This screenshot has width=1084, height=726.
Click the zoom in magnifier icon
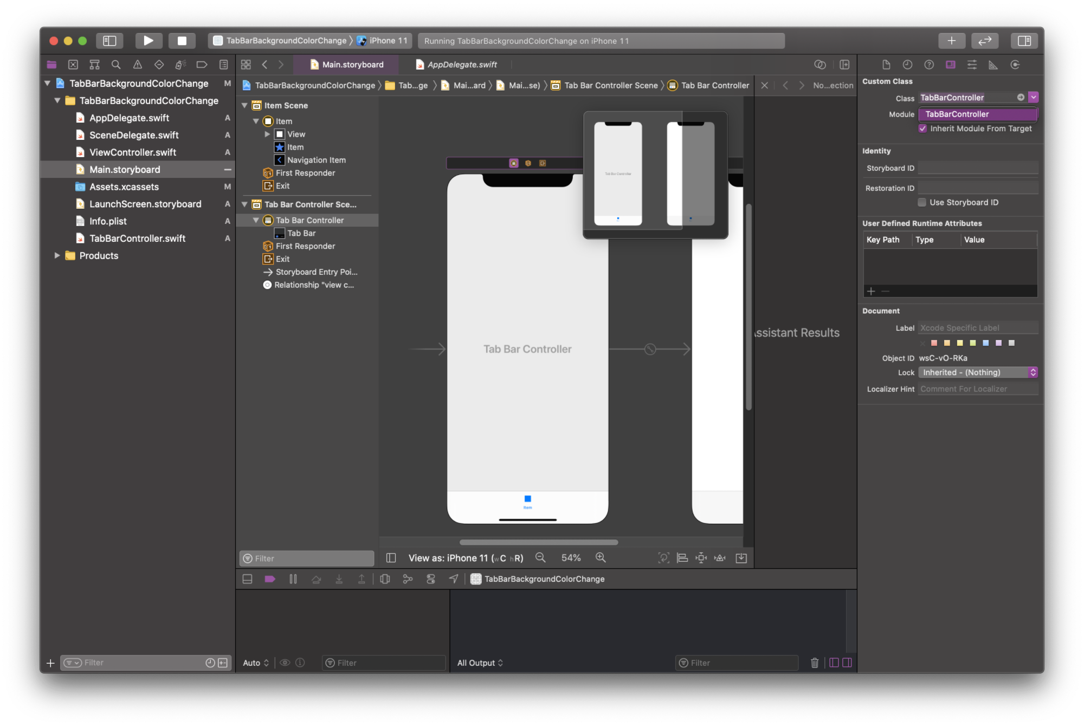click(601, 557)
